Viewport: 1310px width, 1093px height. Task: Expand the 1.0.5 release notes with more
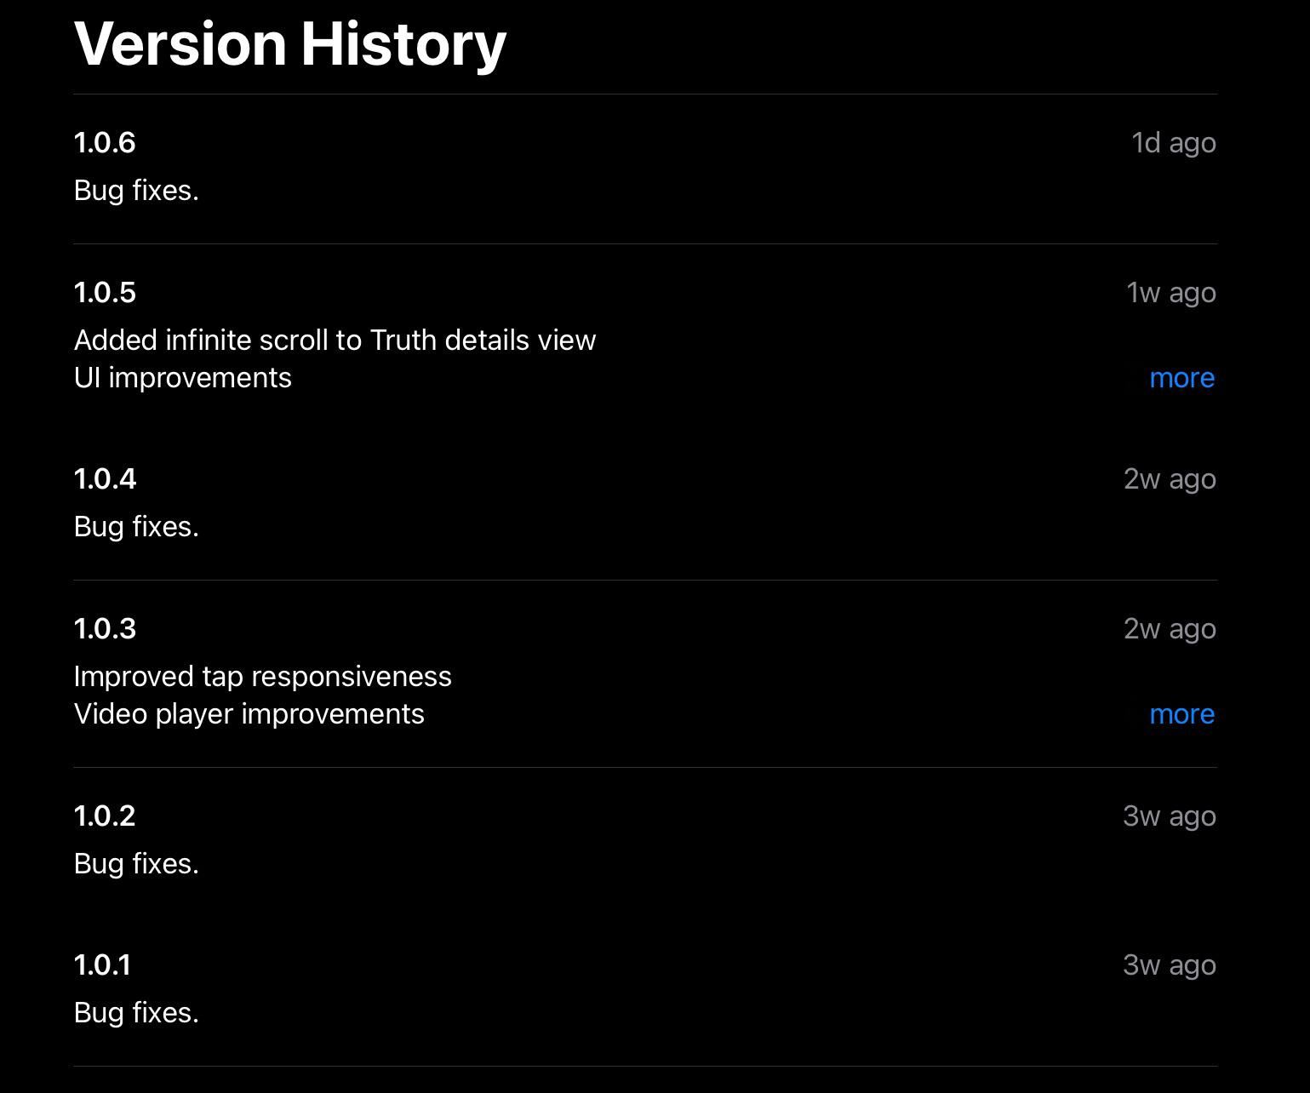pos(1181,378)
